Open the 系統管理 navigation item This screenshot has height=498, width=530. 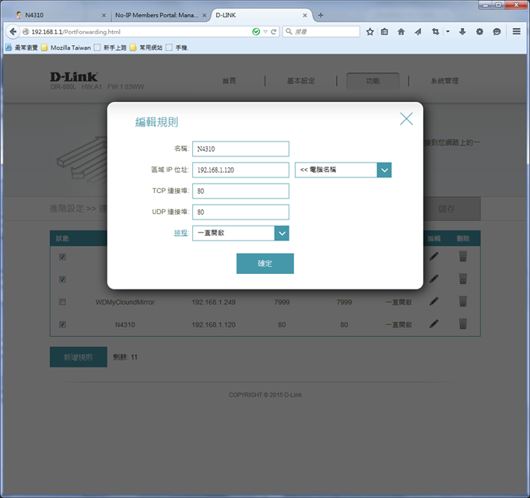pyautogui.click(x=444, y=81)
